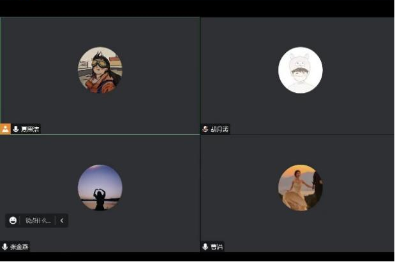The width and height of the screenshot is (395, 262).
Task: Click the goggles cartoon avatar of 夏思洁
Action: pos(100,70)
